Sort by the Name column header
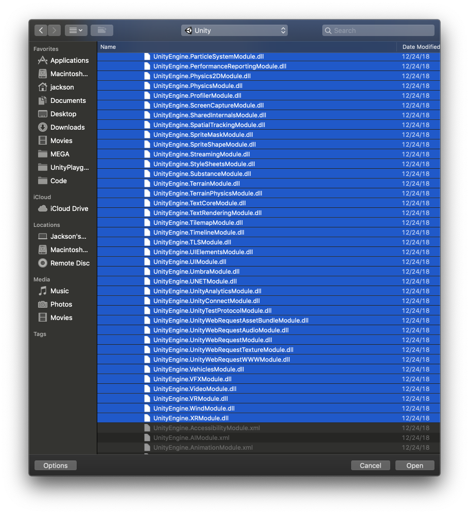This screenshot has height=514, width=469. 247,47
